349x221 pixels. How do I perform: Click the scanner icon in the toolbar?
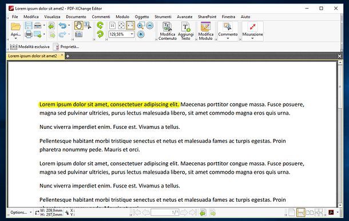pyautogui.click(x=38, y=26)
